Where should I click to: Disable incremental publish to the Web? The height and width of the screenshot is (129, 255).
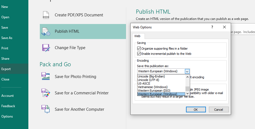(x=139, y=54)
